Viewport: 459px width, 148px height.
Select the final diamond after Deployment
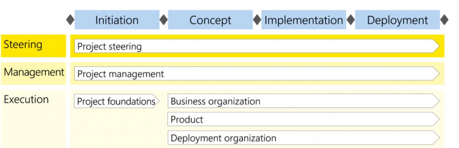pyautogui.click(x=444, y=20)
